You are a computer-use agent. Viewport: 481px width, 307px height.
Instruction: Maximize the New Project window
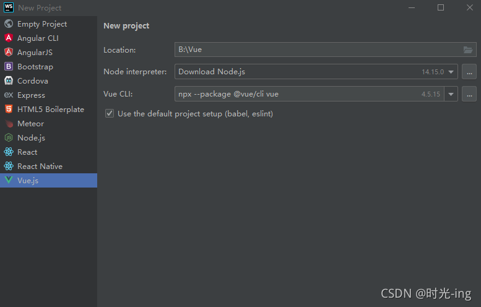pyautogui.click(x=441, y=7)
